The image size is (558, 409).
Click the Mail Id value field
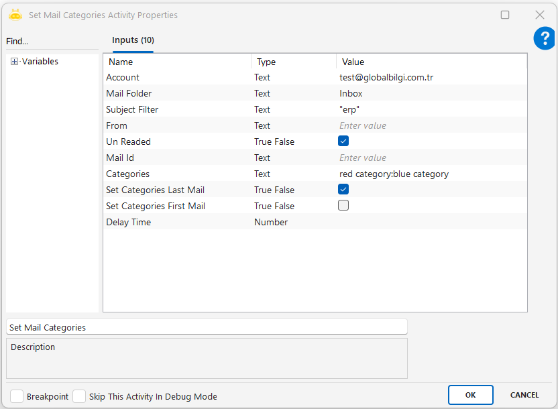[x=429, y=158]
